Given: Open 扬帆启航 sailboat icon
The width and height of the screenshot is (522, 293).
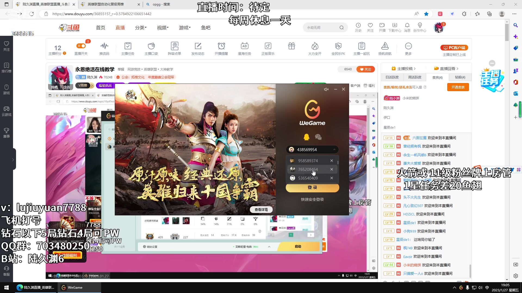Looking at the screenshot, I should [385, 49].
